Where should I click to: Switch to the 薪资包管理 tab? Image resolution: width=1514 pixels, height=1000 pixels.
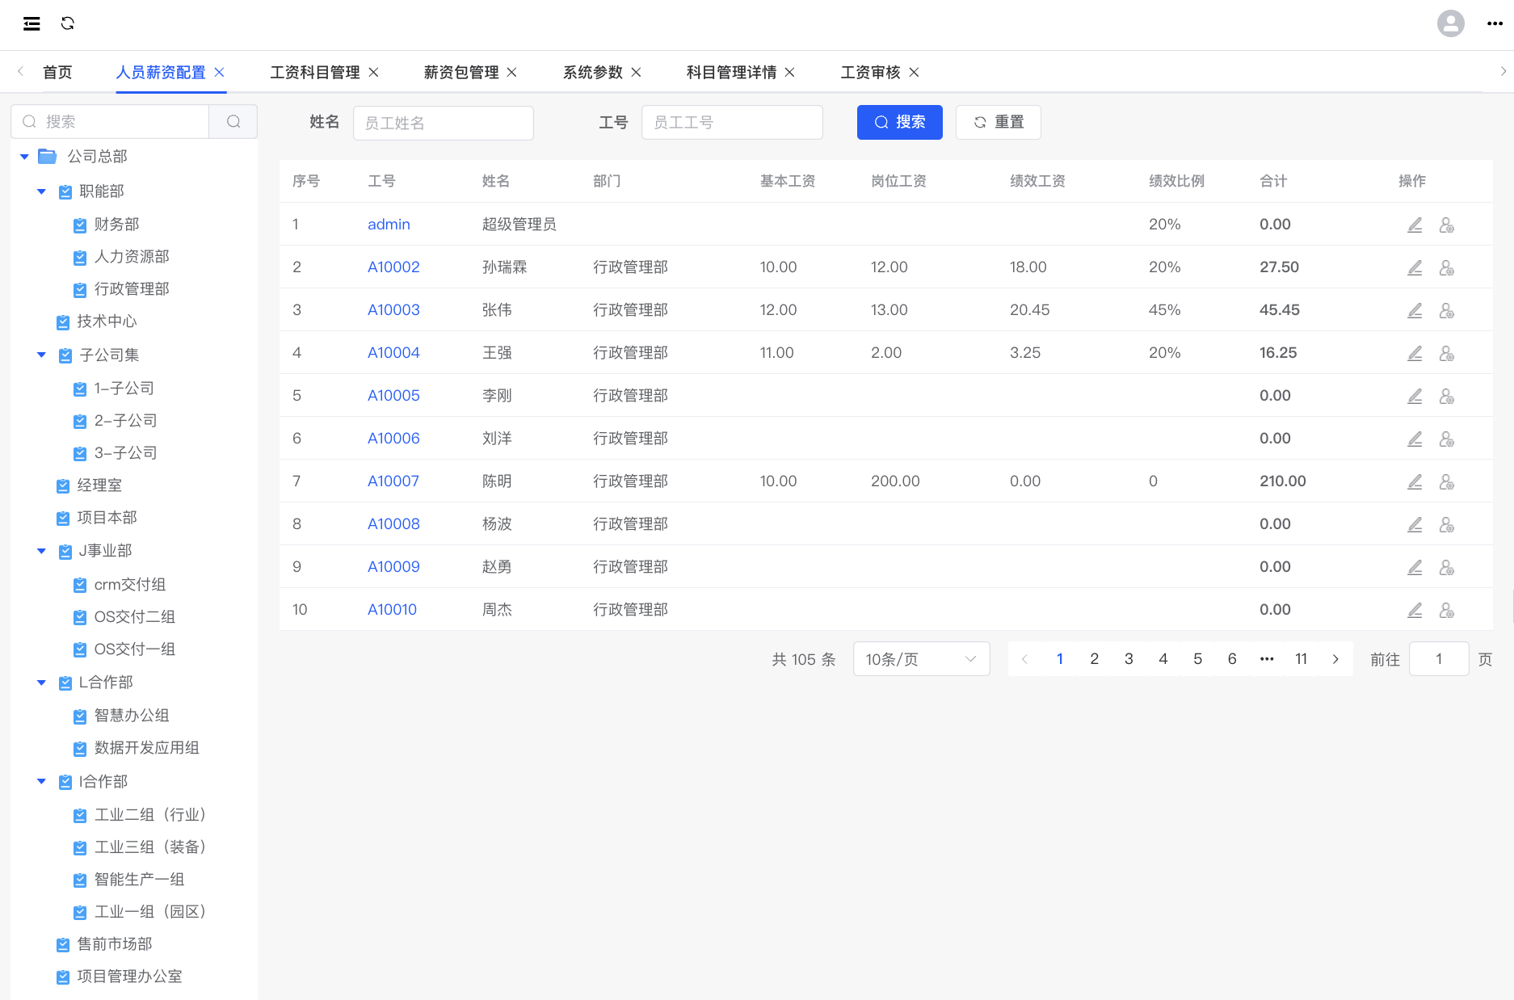coord(461,72)
